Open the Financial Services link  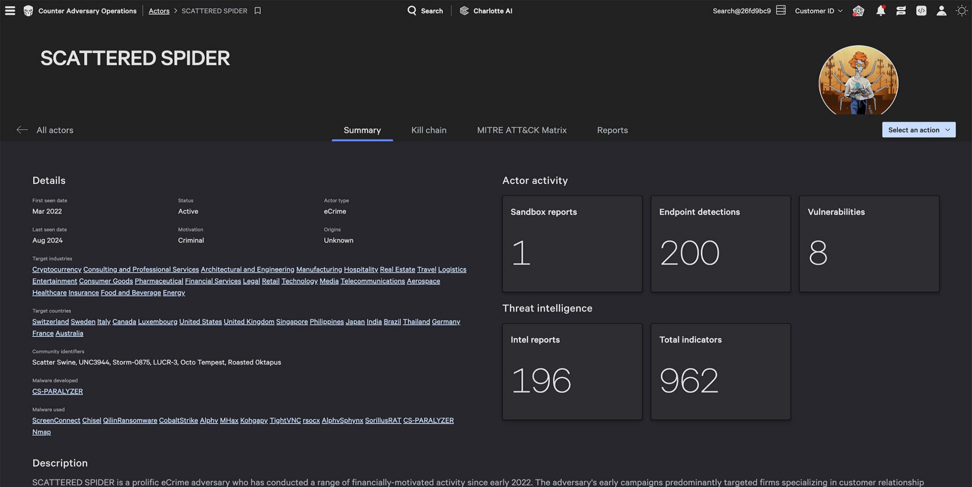tap(213, 281)
